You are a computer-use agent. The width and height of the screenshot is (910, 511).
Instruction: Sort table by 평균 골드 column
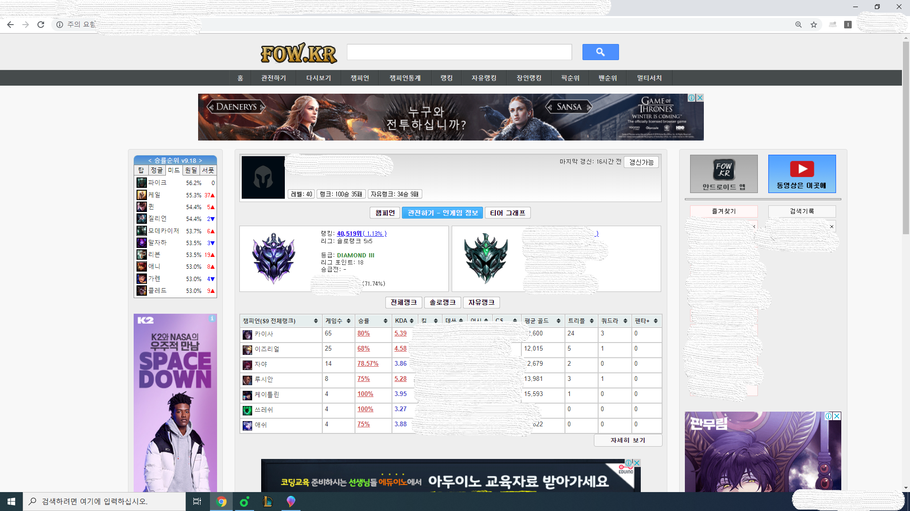(x=542, y=321)
